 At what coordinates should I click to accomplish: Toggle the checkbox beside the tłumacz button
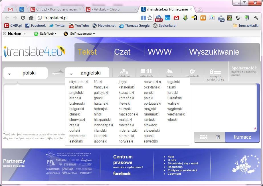tap(218, 137)
